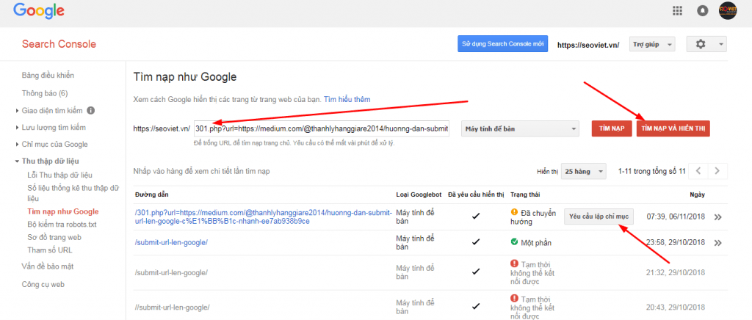Open the Máy tính để bàn dropdown

coord(519,128)
